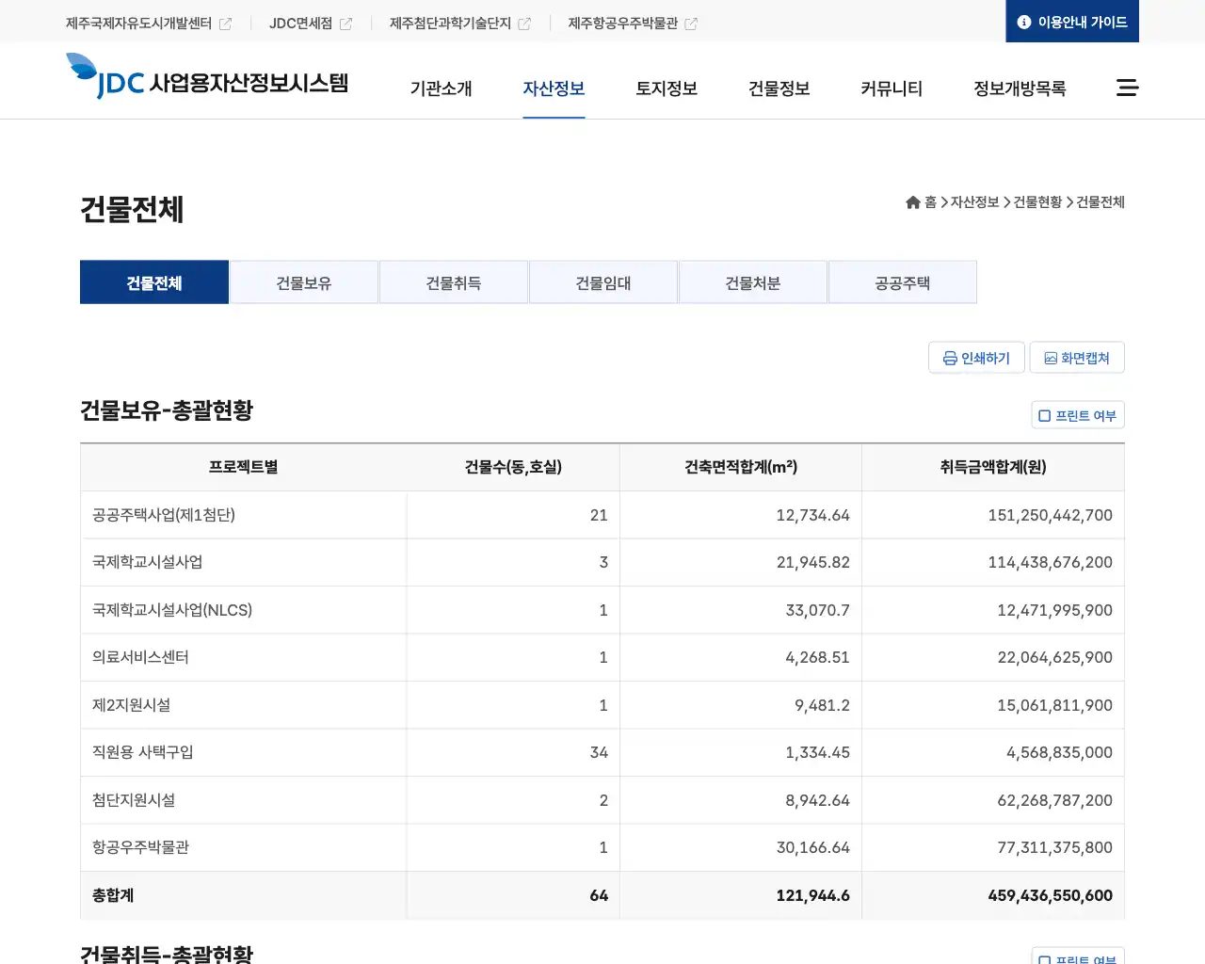Screen dimensions: 1205x964
Task: Click external link icon beside JDC면세점
Action: [x=345, y=24]
